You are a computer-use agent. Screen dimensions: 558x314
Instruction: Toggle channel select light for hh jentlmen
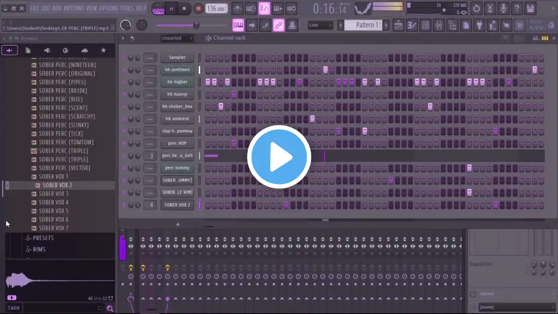pyautogui.click(x=200, y=70)
